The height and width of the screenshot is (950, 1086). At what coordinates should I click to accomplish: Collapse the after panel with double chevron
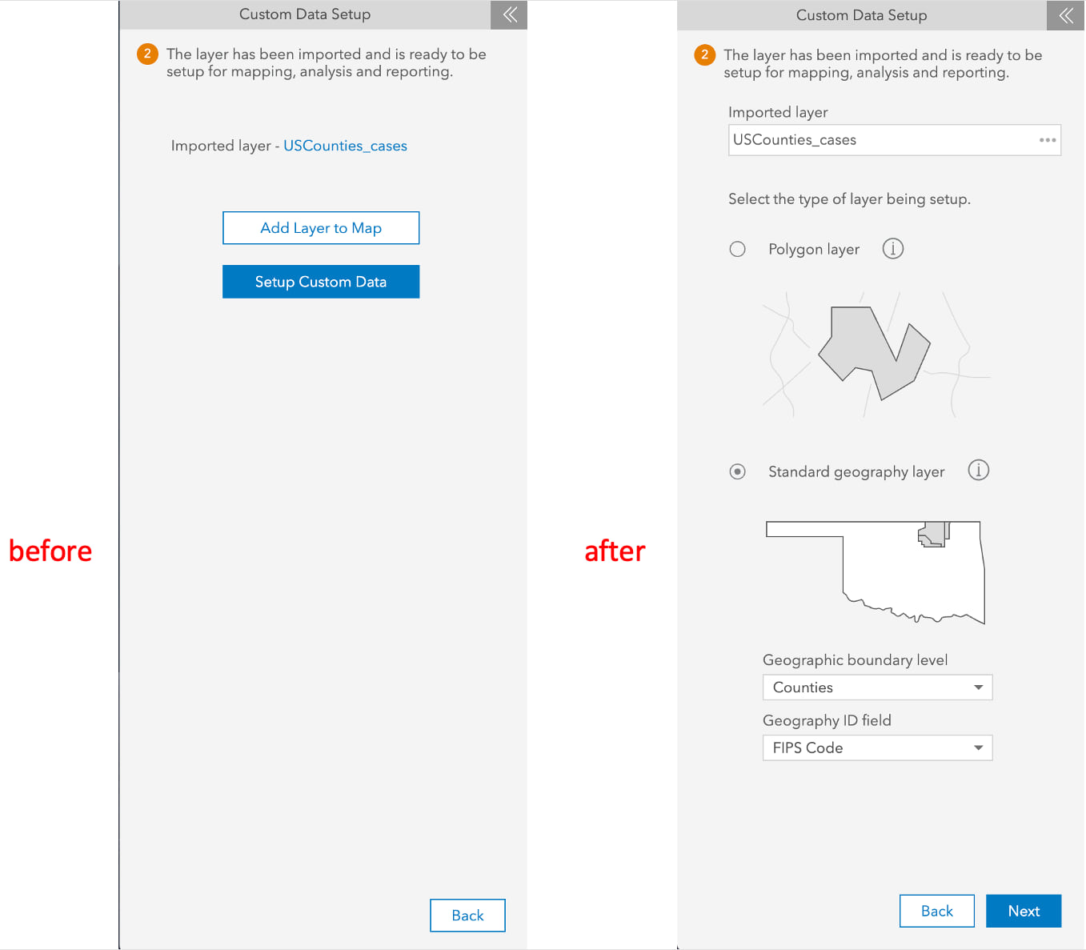pyautogui.click(x=1065, y=15)
